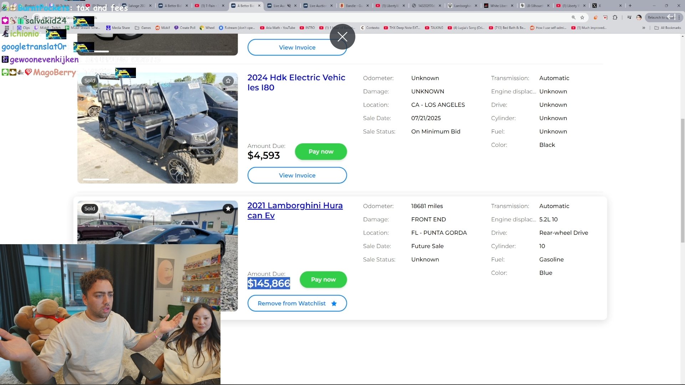Open the How I use self-admi... bookmark

click(x=548, y=28)
